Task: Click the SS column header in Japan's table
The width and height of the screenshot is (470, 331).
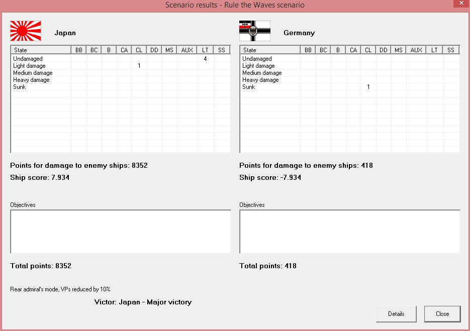Action: pos(222,50)
